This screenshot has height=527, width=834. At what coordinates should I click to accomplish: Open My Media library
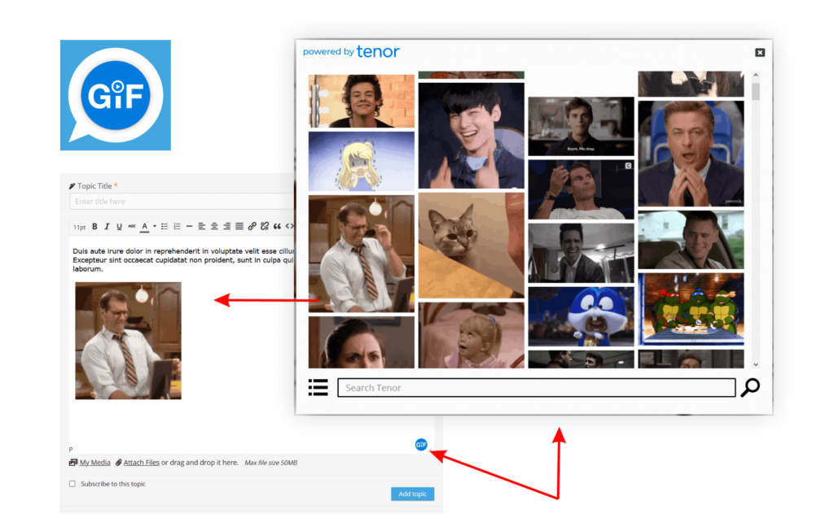click(x=95, y=462)
